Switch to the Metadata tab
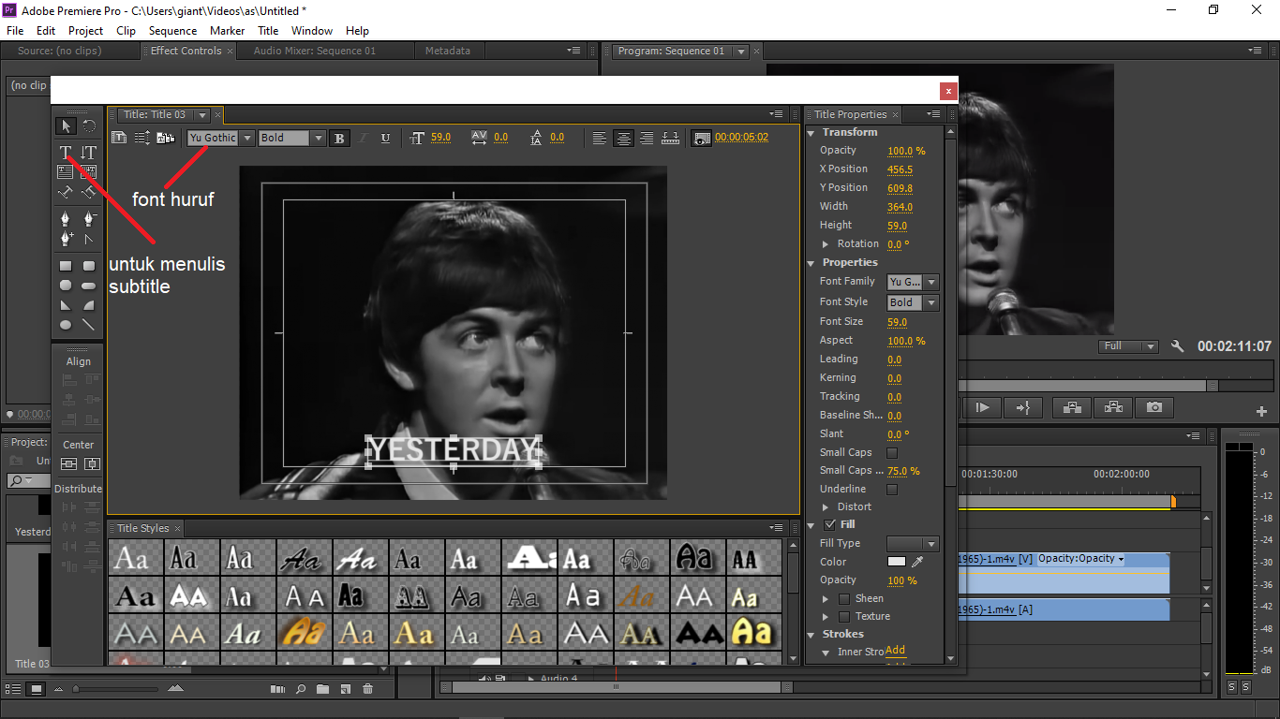This screenshot has width=1280, height=719. click(x=449, y=51)
